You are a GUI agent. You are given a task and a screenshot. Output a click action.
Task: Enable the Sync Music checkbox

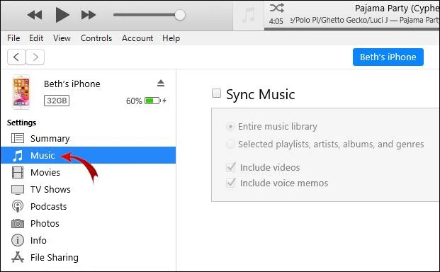(216, 93)
